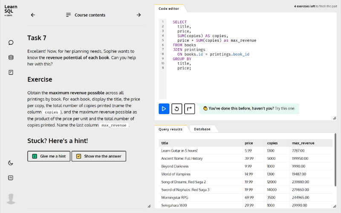This screenshot has height=213, width=341.
Task: Open the F1 keyboard shortcuts icon
Action: [x=11, y=178]
